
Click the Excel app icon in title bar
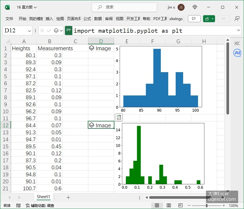click(7, 7)
